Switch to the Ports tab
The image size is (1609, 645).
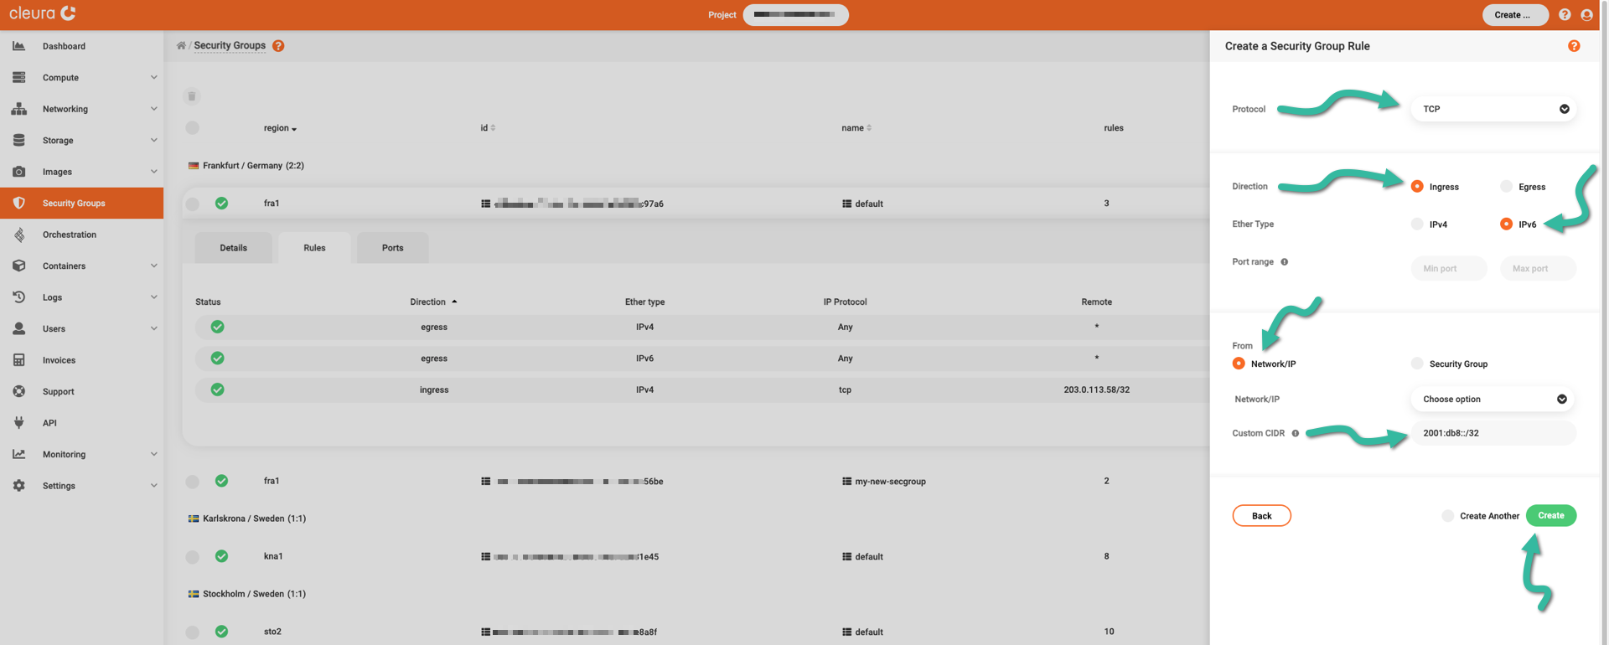[x=392, y=248]
